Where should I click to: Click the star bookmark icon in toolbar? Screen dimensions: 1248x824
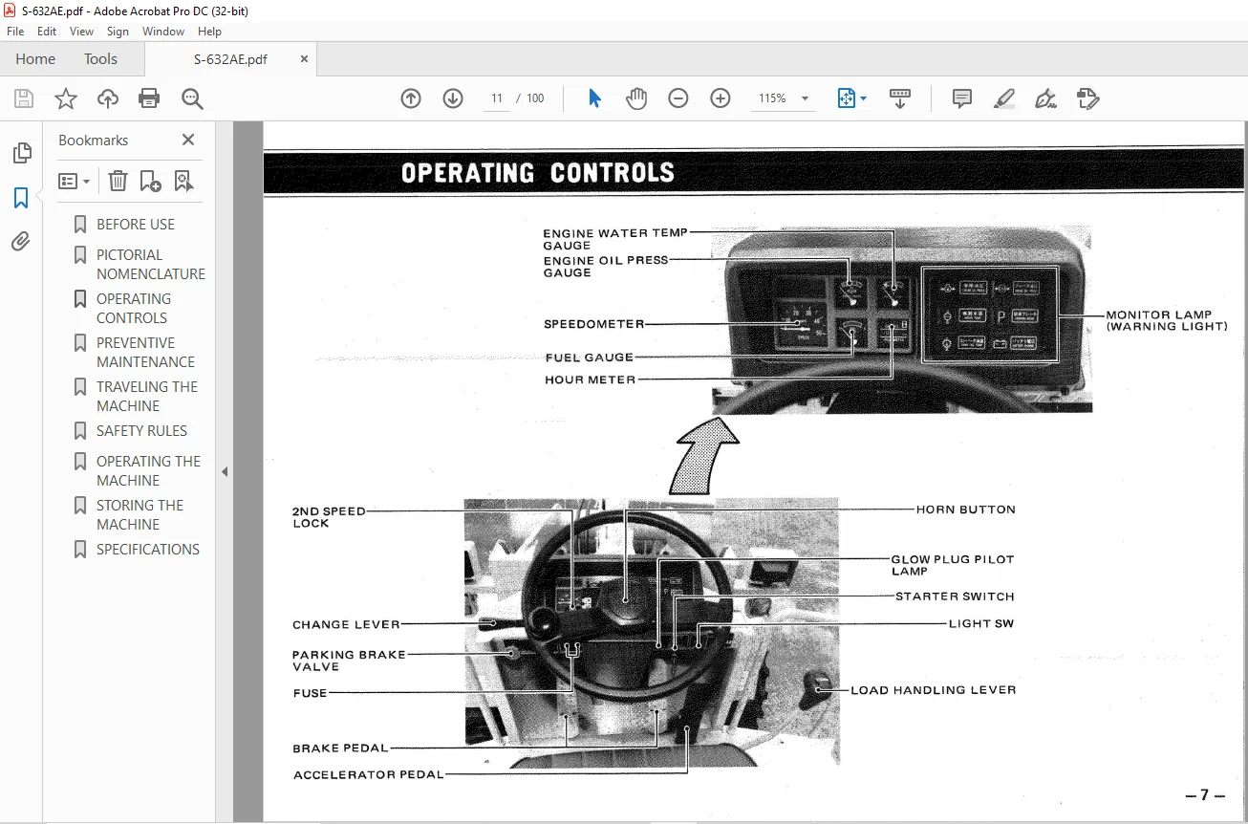tap(66, 98)
